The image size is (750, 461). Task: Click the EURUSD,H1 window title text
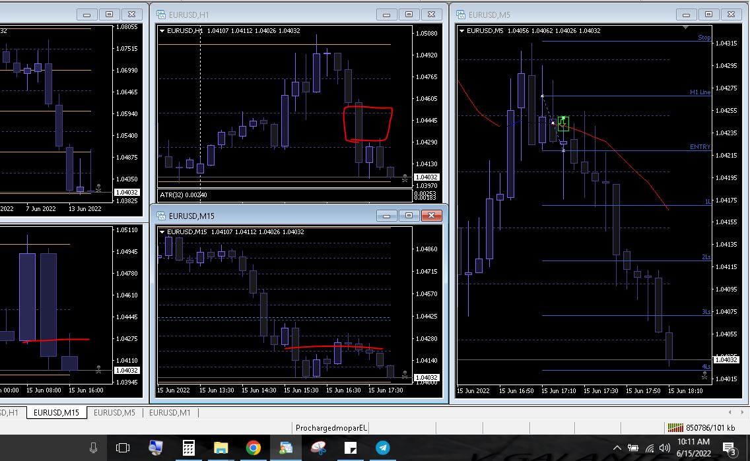coord(189,15)
